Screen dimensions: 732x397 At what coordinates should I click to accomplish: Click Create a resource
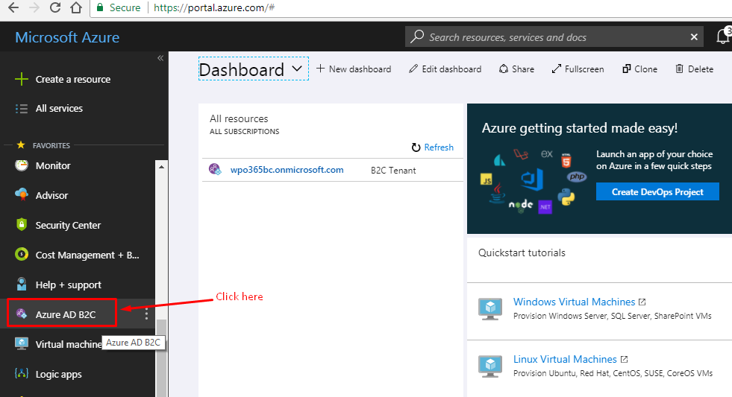(x=73, y=79)
